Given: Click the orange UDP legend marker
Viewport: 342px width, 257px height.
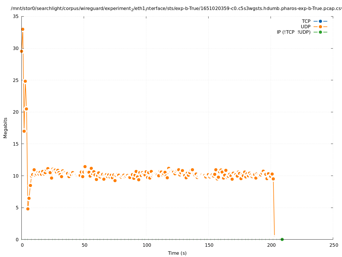Looking at the screenshot, I should 320,27.
